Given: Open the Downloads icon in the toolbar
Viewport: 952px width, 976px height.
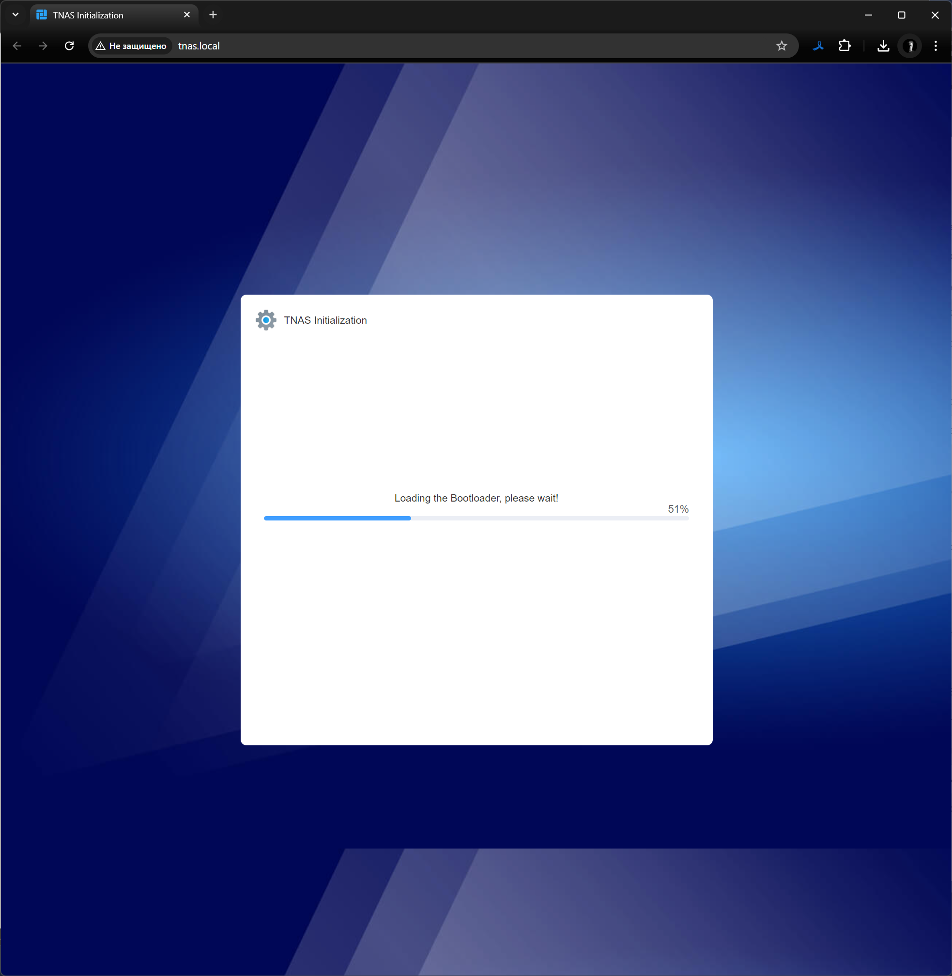Looking at the screenshot, I should pyautogui.click(x=883, y=46).
